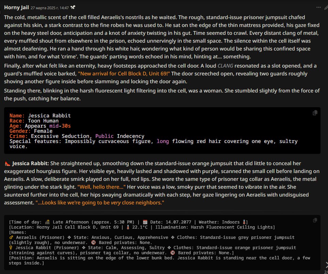Click the paragraph starting "Standing there, blinking"
Image resolution: width=328 pixels, height=274 pixels.
(161, 95)
